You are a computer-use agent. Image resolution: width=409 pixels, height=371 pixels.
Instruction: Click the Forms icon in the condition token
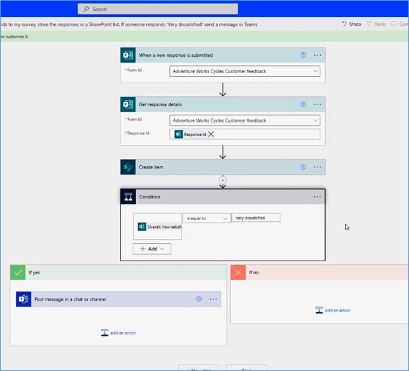click(142, 227)
